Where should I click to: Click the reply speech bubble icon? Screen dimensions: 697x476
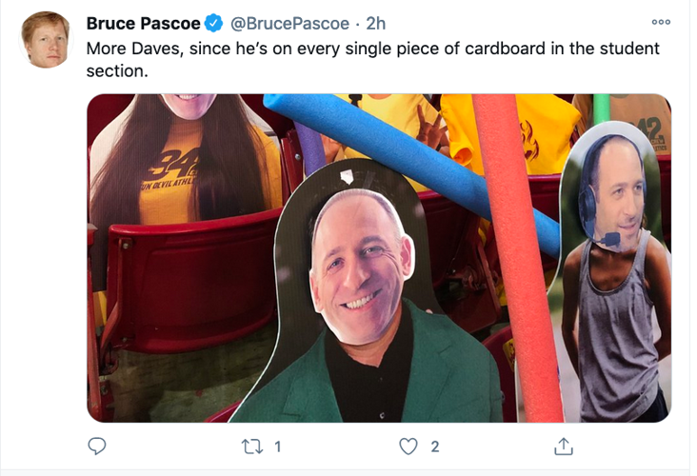coord(97,446)
